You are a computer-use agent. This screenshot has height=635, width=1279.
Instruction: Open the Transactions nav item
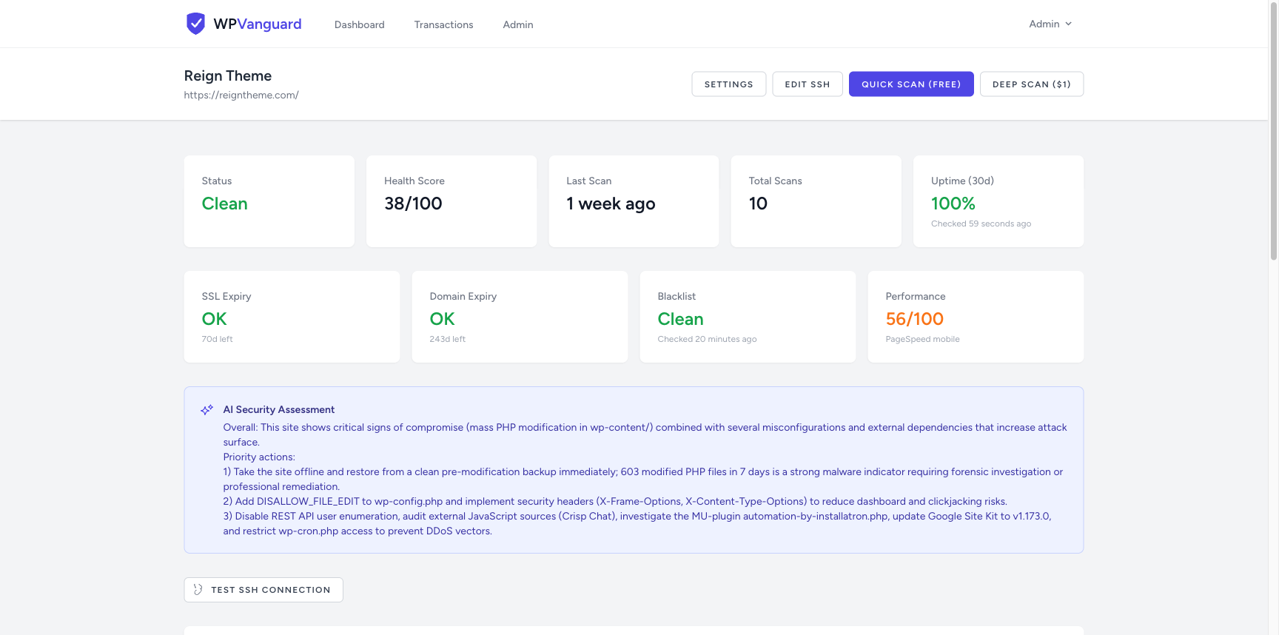pyautogui.click(x=443, y=24)
